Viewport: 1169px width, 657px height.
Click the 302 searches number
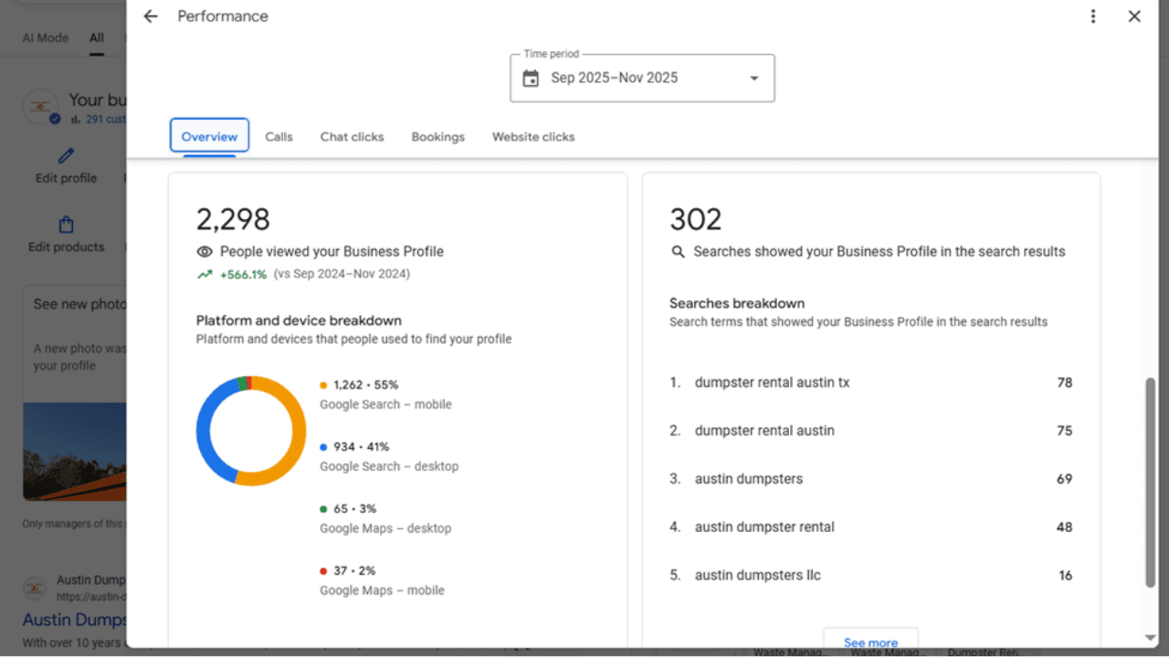click(696, 219)
